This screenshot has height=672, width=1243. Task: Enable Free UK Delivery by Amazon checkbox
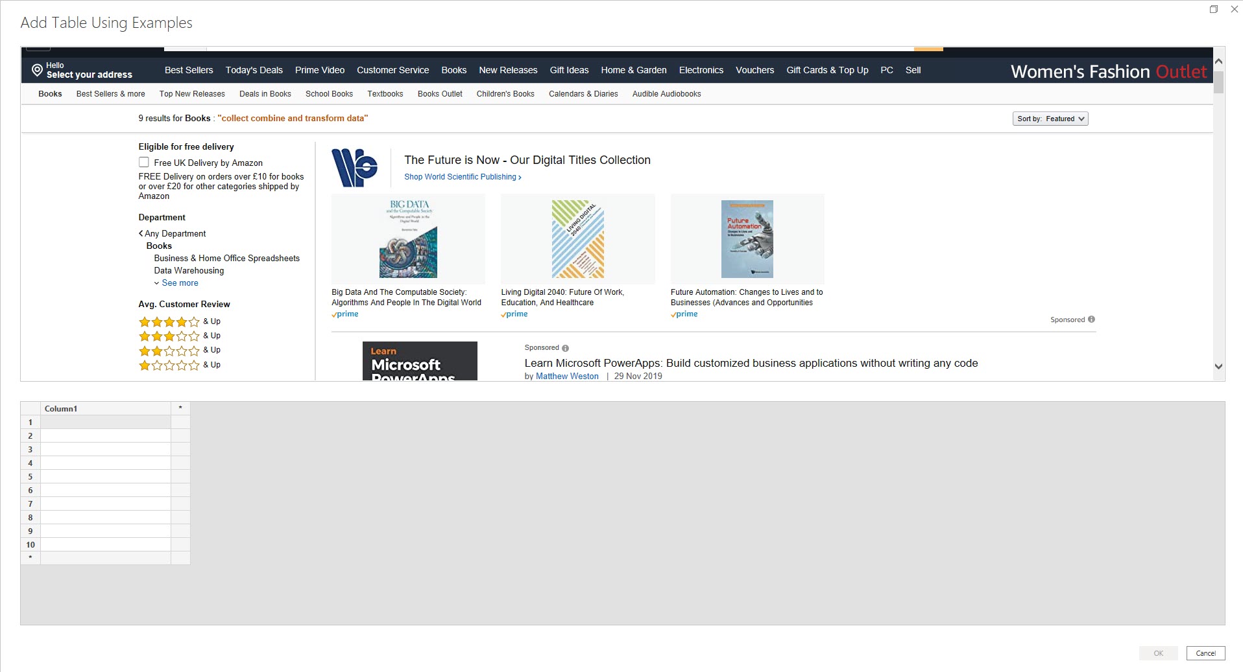coord(144,163)
